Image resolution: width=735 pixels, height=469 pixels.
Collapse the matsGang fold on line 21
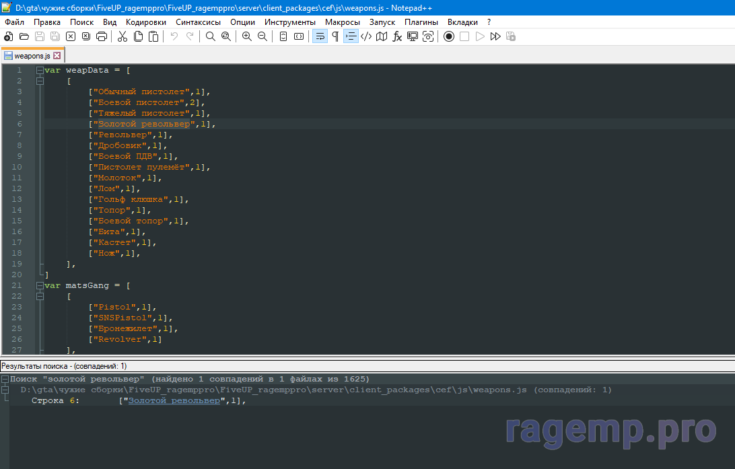click(x=40, y=285)
